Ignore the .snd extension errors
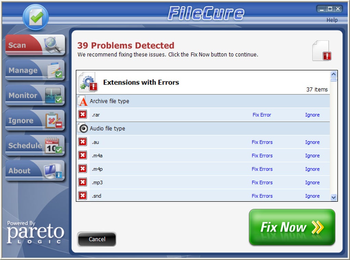 click(312, 196)
